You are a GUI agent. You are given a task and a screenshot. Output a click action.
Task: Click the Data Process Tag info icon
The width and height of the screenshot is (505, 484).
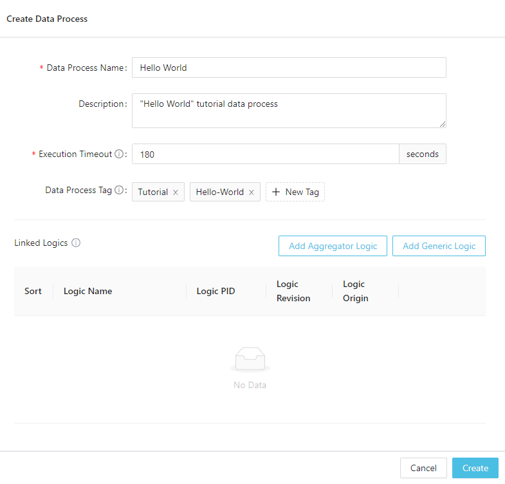(119, 191)
